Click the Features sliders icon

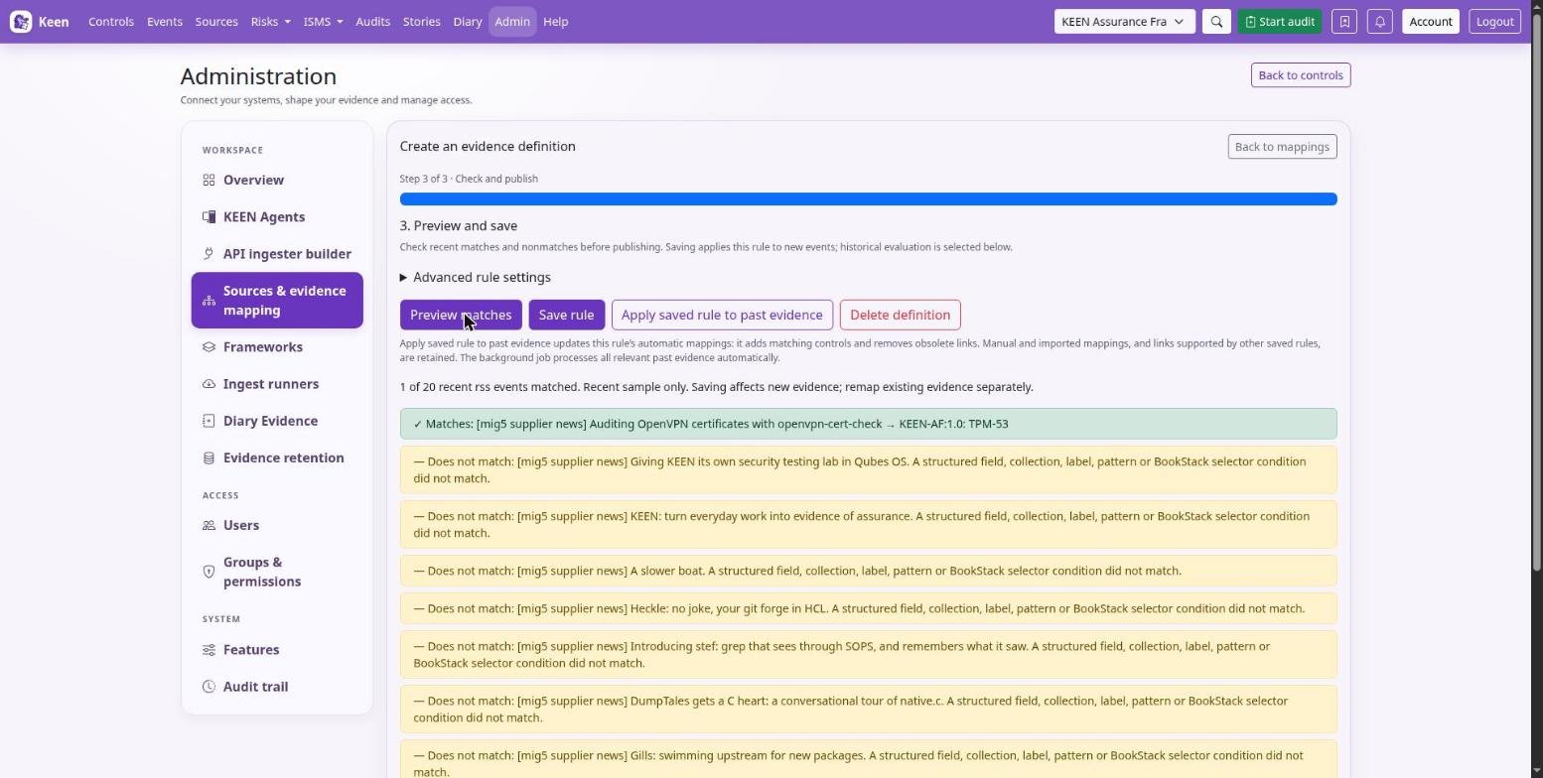[x=209, y=650]
